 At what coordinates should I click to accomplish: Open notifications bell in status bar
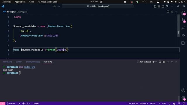(184, 104)
